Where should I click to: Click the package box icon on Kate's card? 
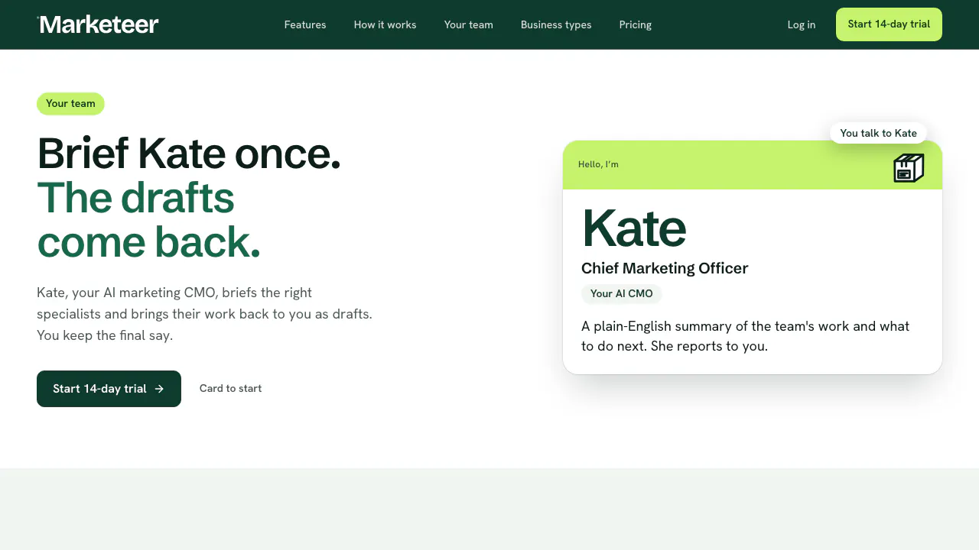[909, 168]
